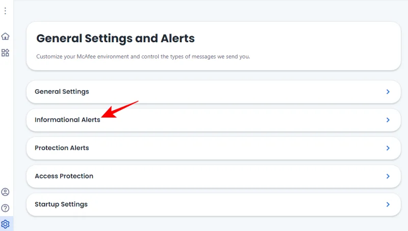Select the Informational Alerts label
The width and height of the screenshot is (408, 231).
coord(67,120)
